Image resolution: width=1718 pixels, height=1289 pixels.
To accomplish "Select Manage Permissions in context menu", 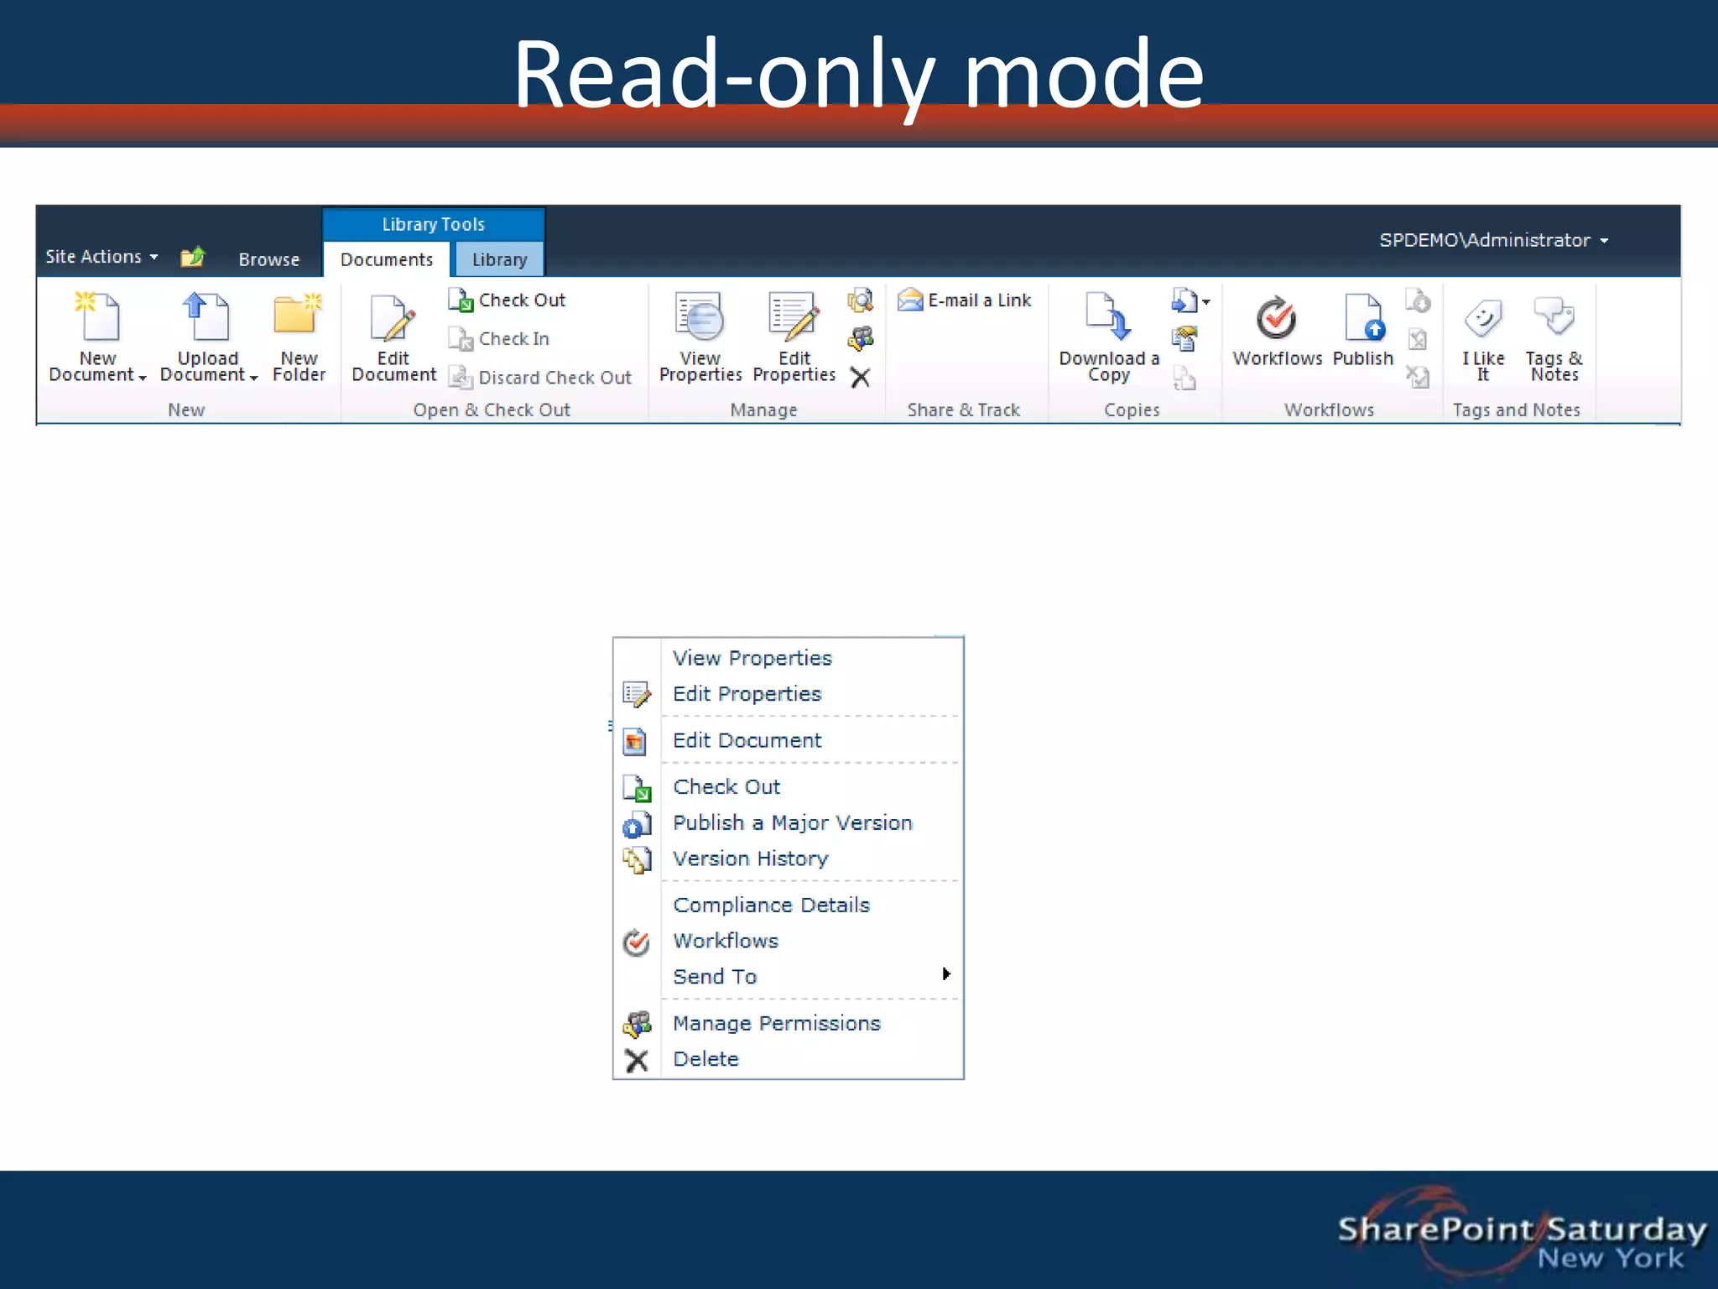I will pyautogui.click(x=776, y=1023).
